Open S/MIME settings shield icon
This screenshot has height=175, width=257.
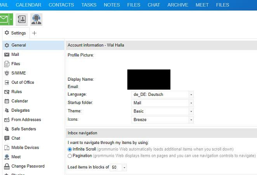pos(7,73)
